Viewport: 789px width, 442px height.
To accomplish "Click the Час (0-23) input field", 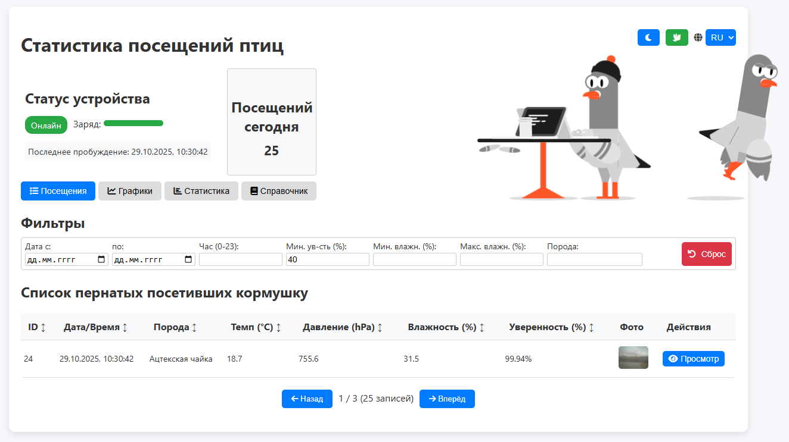I will coord(240,259).
